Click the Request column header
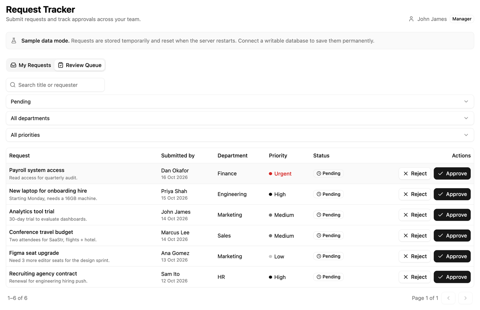This screenshot has width=480, height=310. [x=20, y=156]
